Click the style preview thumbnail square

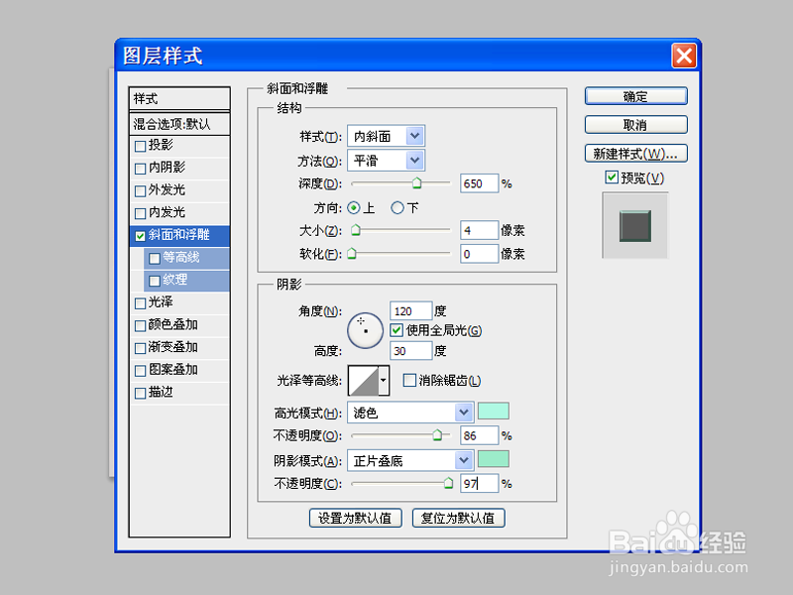(x=635, y=226)
